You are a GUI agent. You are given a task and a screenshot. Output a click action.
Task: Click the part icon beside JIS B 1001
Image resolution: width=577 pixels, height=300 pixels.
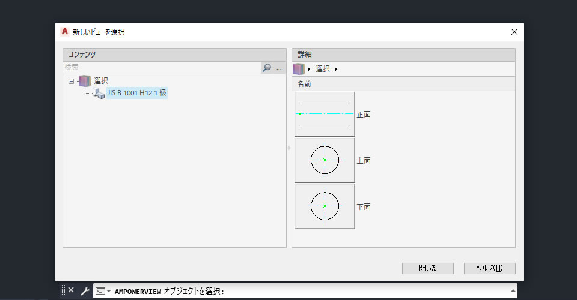[98, 93]
